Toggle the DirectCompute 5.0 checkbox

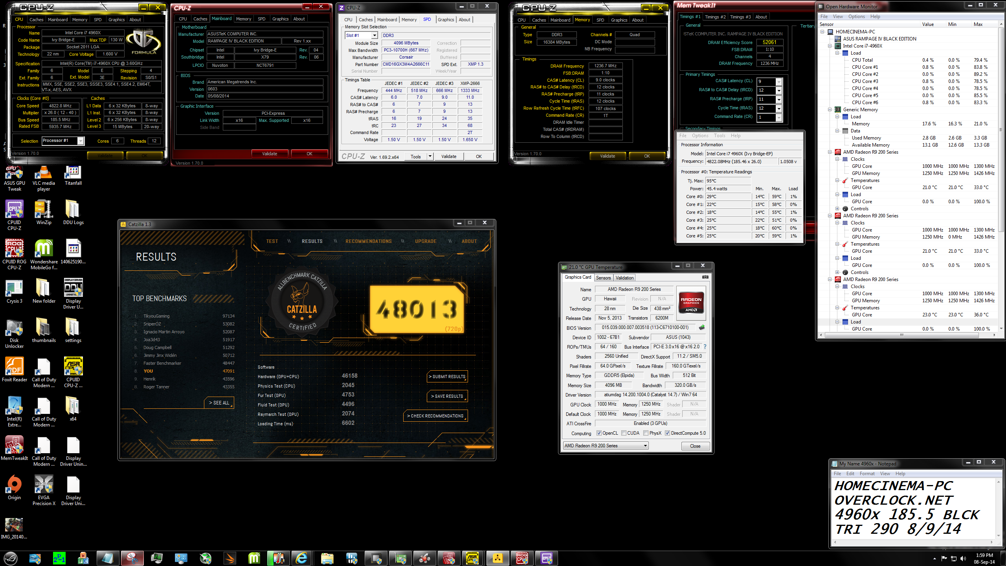667,433
